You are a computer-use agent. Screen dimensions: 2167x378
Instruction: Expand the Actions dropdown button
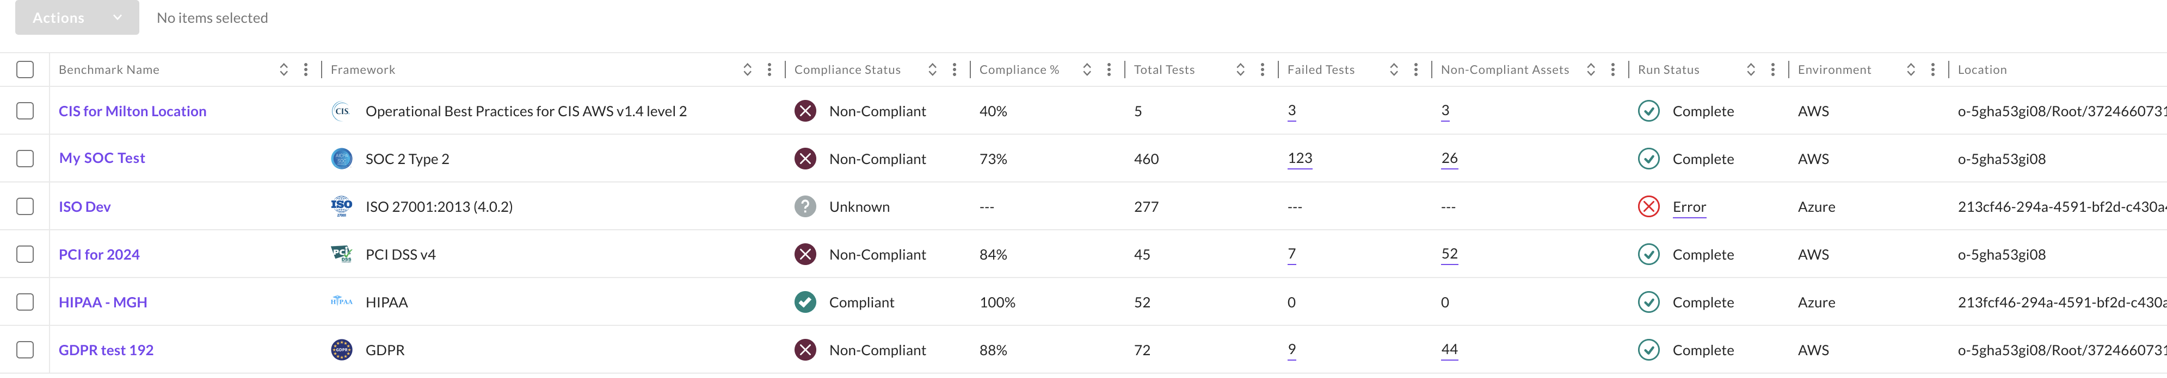click(x=77, y=17)
